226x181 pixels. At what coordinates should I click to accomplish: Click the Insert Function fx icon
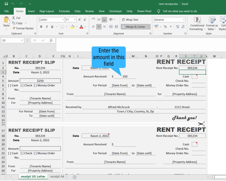[x=51, y=40]
